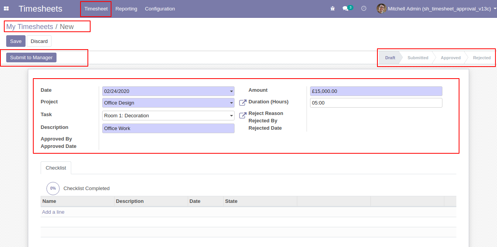The image size is (497, 247).
Task: Click the Timesheets app title
Action: coord(40,9)
